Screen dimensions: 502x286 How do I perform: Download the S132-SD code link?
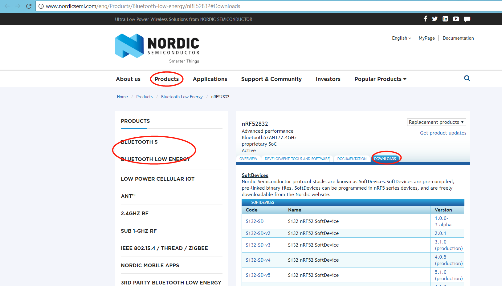[x=255, y=221]
